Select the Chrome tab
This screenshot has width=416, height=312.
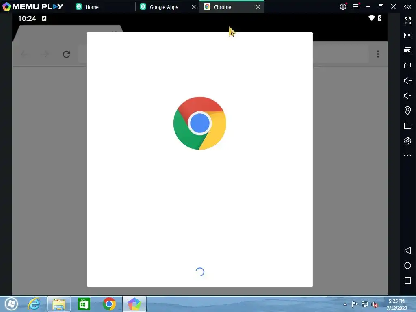222,7
